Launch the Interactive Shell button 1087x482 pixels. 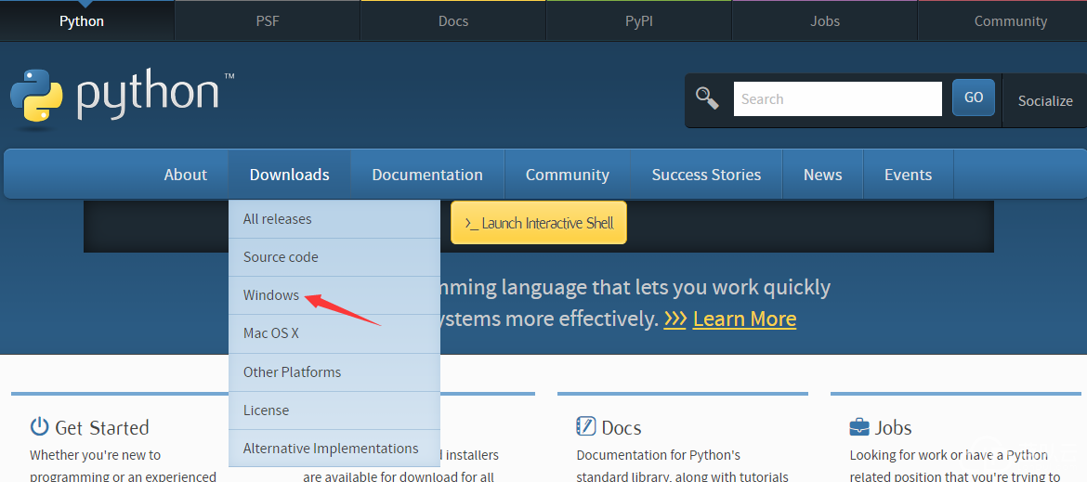pyautogui.click(x=539, y=223)
